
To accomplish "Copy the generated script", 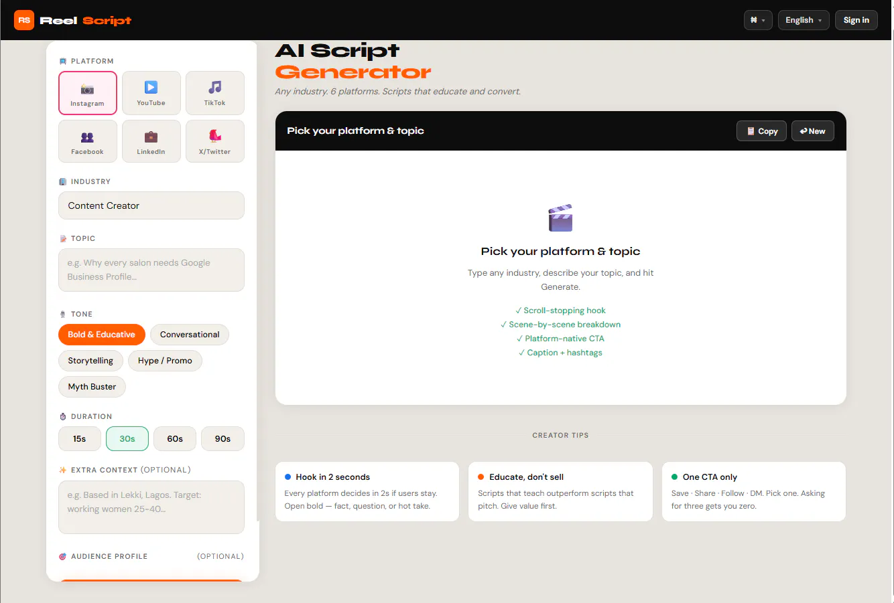I will [761, 131].
